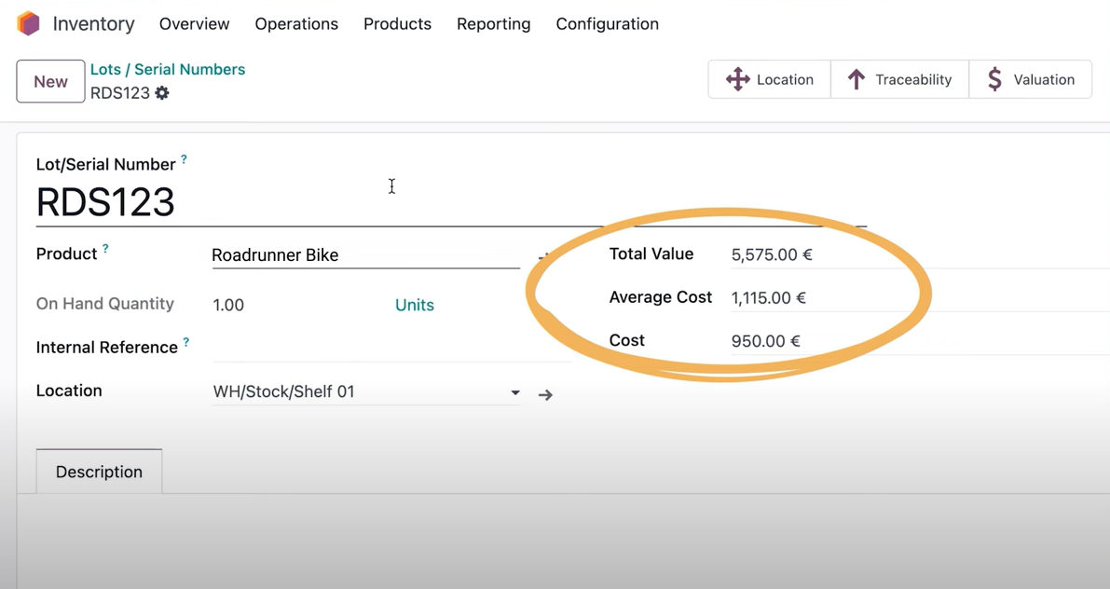The image size is (1110, 589).
Task: Click the help question mark next to Product
Action: pos(104,247)
